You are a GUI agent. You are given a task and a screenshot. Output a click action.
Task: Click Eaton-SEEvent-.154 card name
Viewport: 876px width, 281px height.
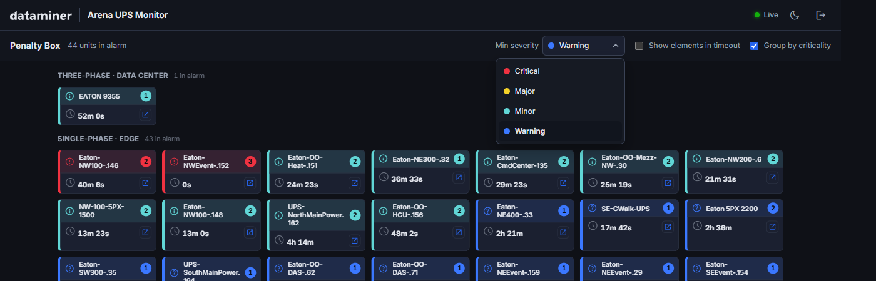coord(727,269)
